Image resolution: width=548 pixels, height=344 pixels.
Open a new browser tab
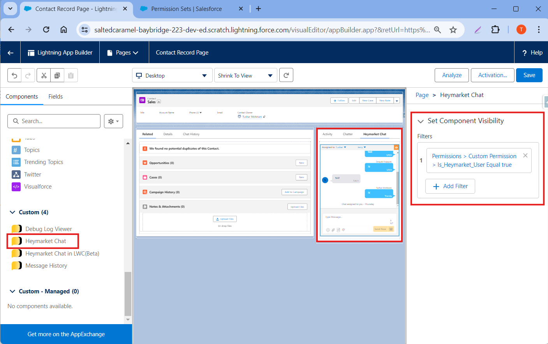click(x=258, y=9)
